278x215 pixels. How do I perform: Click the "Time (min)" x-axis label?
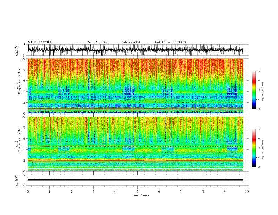140,195
